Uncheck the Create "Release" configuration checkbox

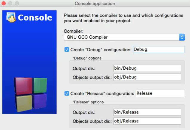pos(67,93)
